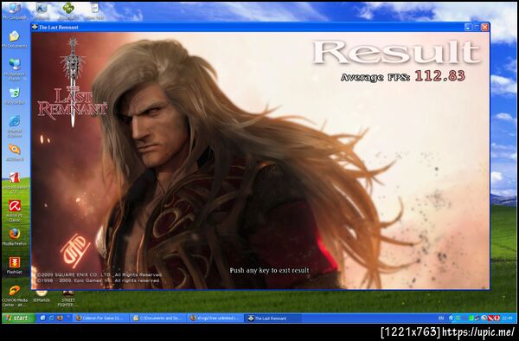
Task: Open the green round desktop icon at top
Action: (x=68, y=10)
